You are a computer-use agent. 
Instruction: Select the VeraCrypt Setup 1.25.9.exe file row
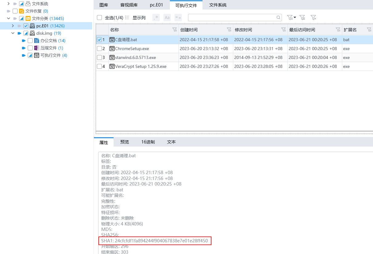coord(141,66)
